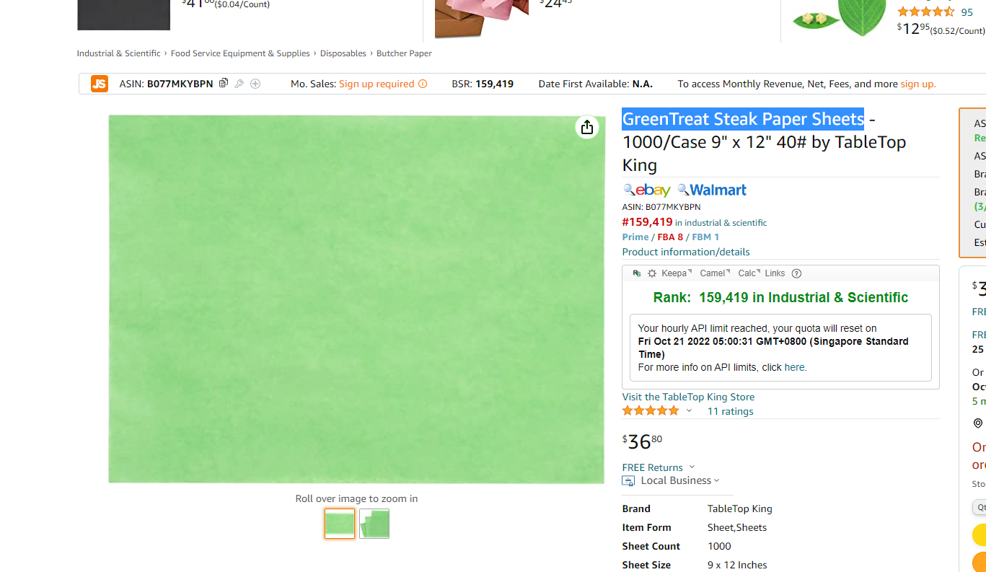Click the BSR value 159,419 in toolbar
The height and width of the screenshot is (572, 986).
495,84
